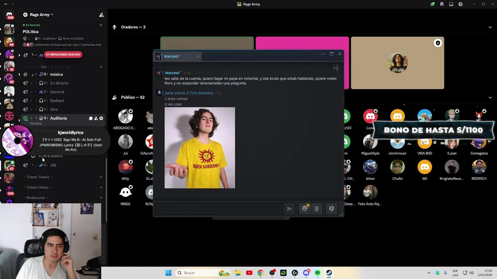
Task: Select the Auditoria stage channel
Action: [58, 118]
